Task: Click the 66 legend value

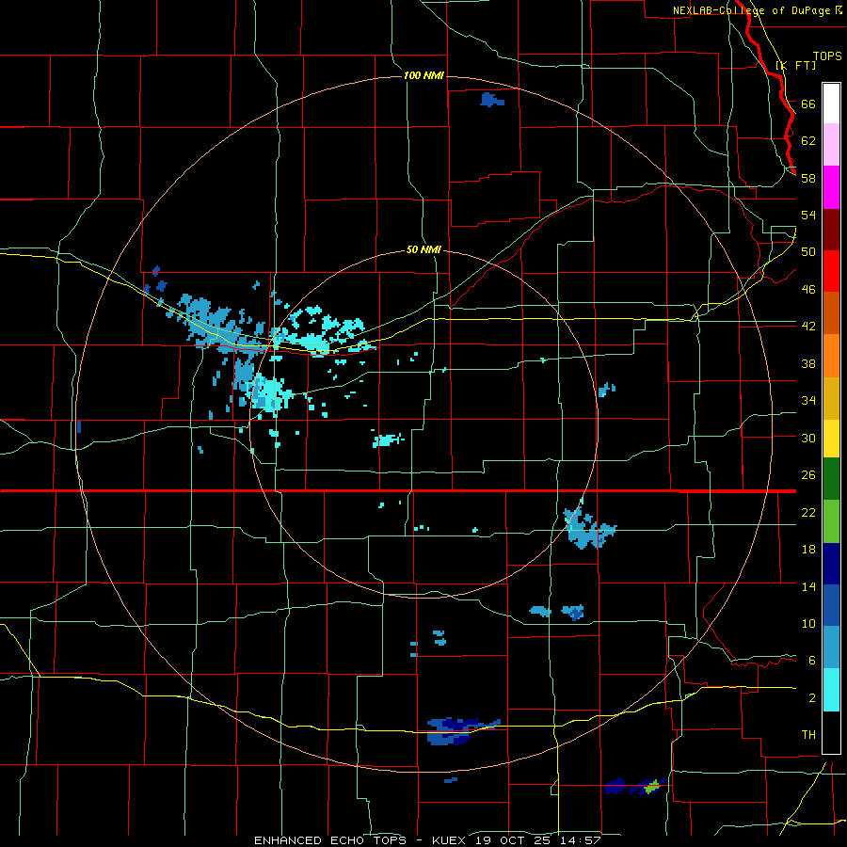Action: [808, 104]
